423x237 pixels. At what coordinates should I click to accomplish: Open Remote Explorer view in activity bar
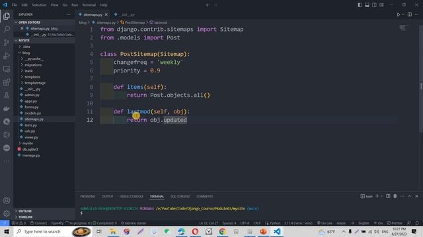[x=7, y=69]
